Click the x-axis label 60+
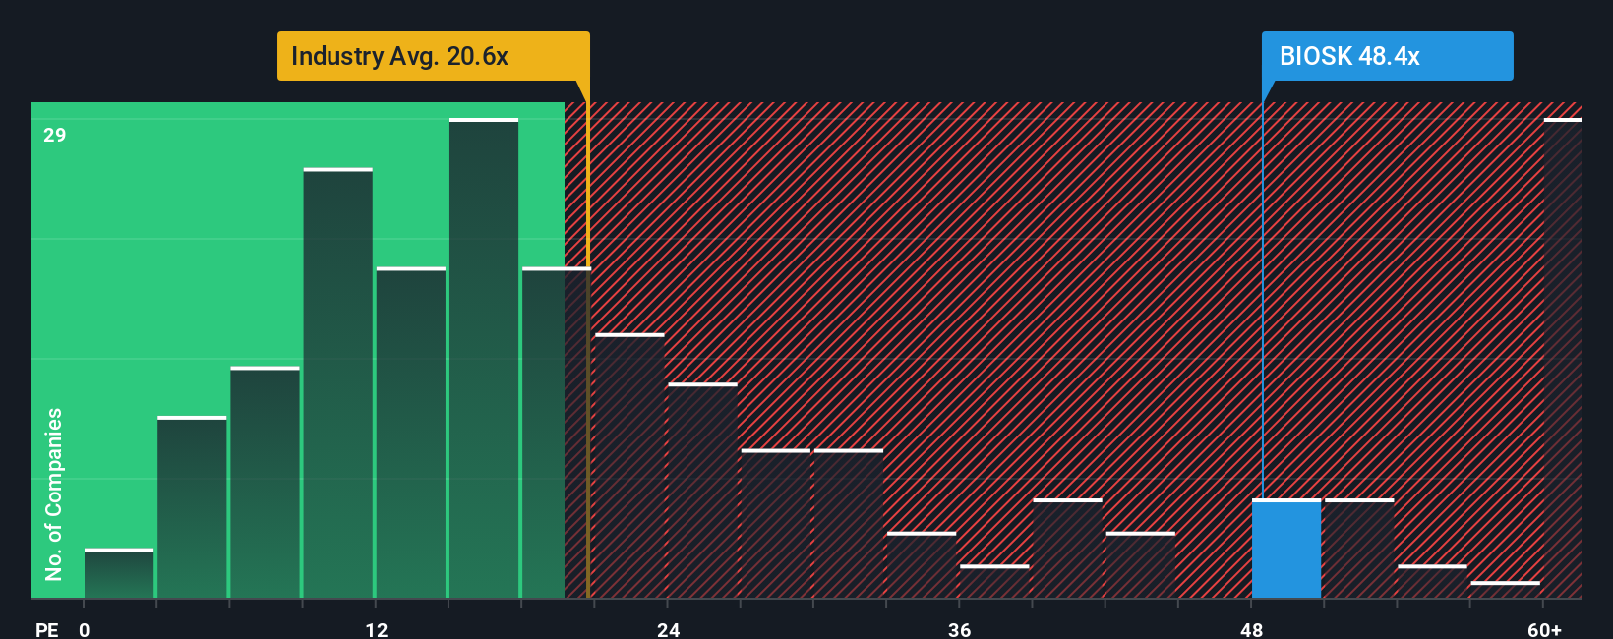 (x=1545, y=630)
